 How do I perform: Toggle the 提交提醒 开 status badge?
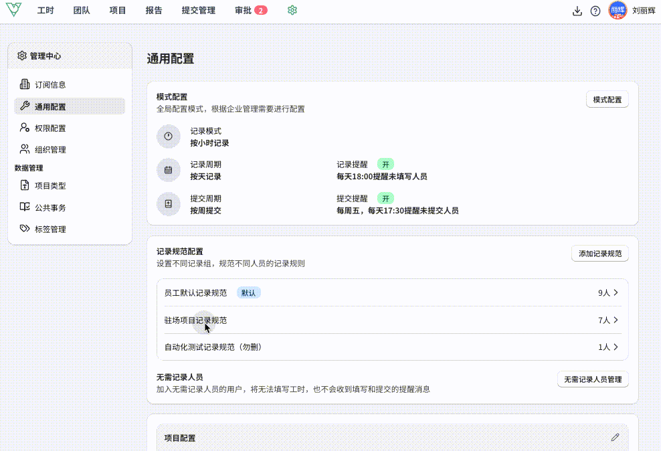click(x=385, y=199)
